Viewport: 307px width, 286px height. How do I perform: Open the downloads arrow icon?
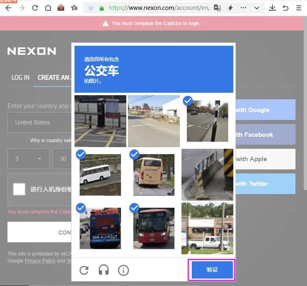coord(272,8)
